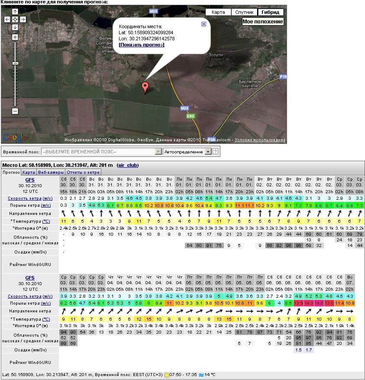Pan the map down with arrow
This screenshot has width=365, height=380.
(15, 27)
